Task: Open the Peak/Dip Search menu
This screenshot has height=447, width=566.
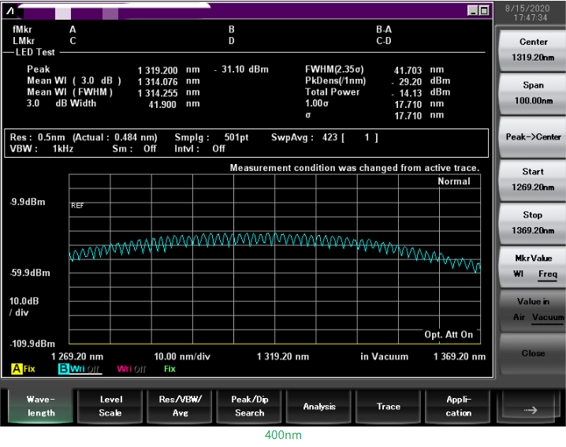Action: [x=249, y=406]
